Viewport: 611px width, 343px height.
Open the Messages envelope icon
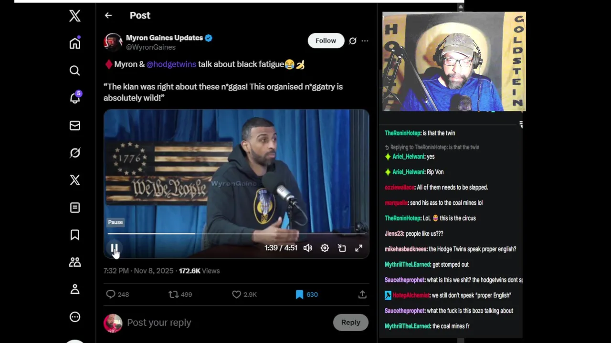pos(75,125)
